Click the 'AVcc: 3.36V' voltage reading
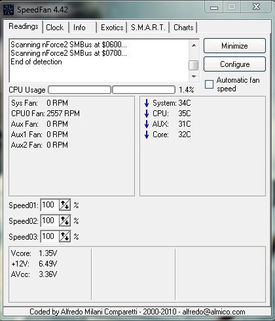Image resolution: width=275 pixels, height=321 pixels. 34,274
